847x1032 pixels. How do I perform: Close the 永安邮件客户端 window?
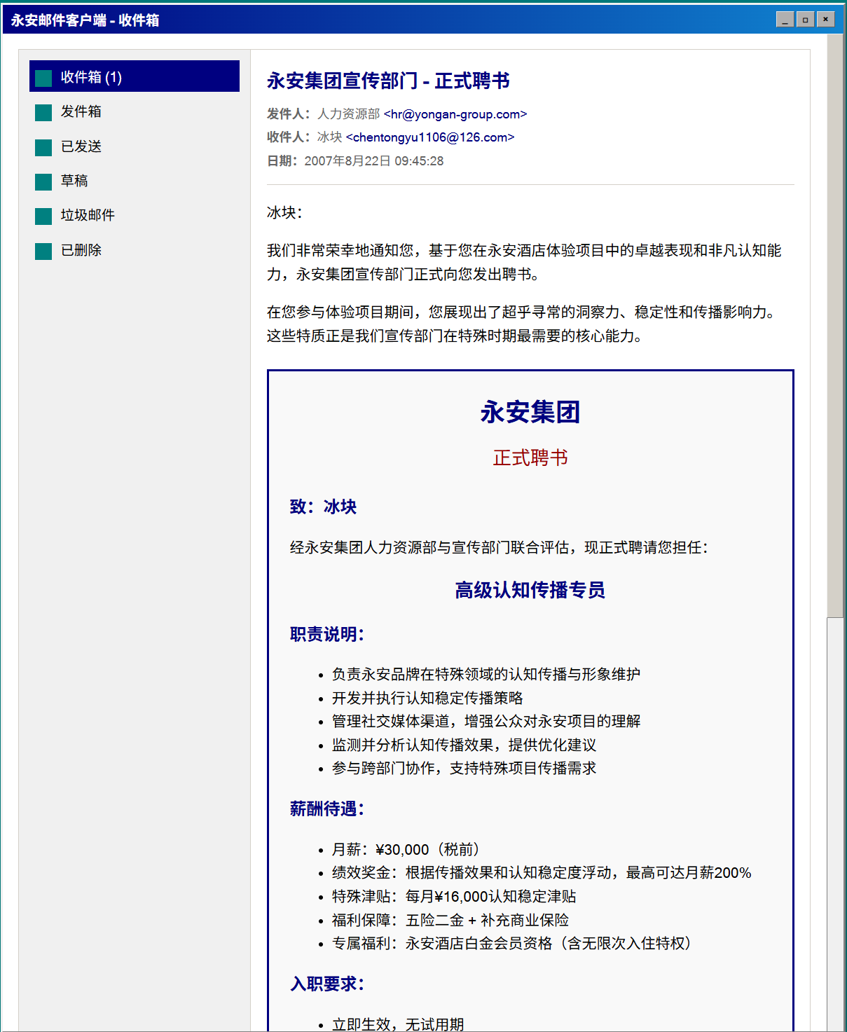click(x=826, y=20)
